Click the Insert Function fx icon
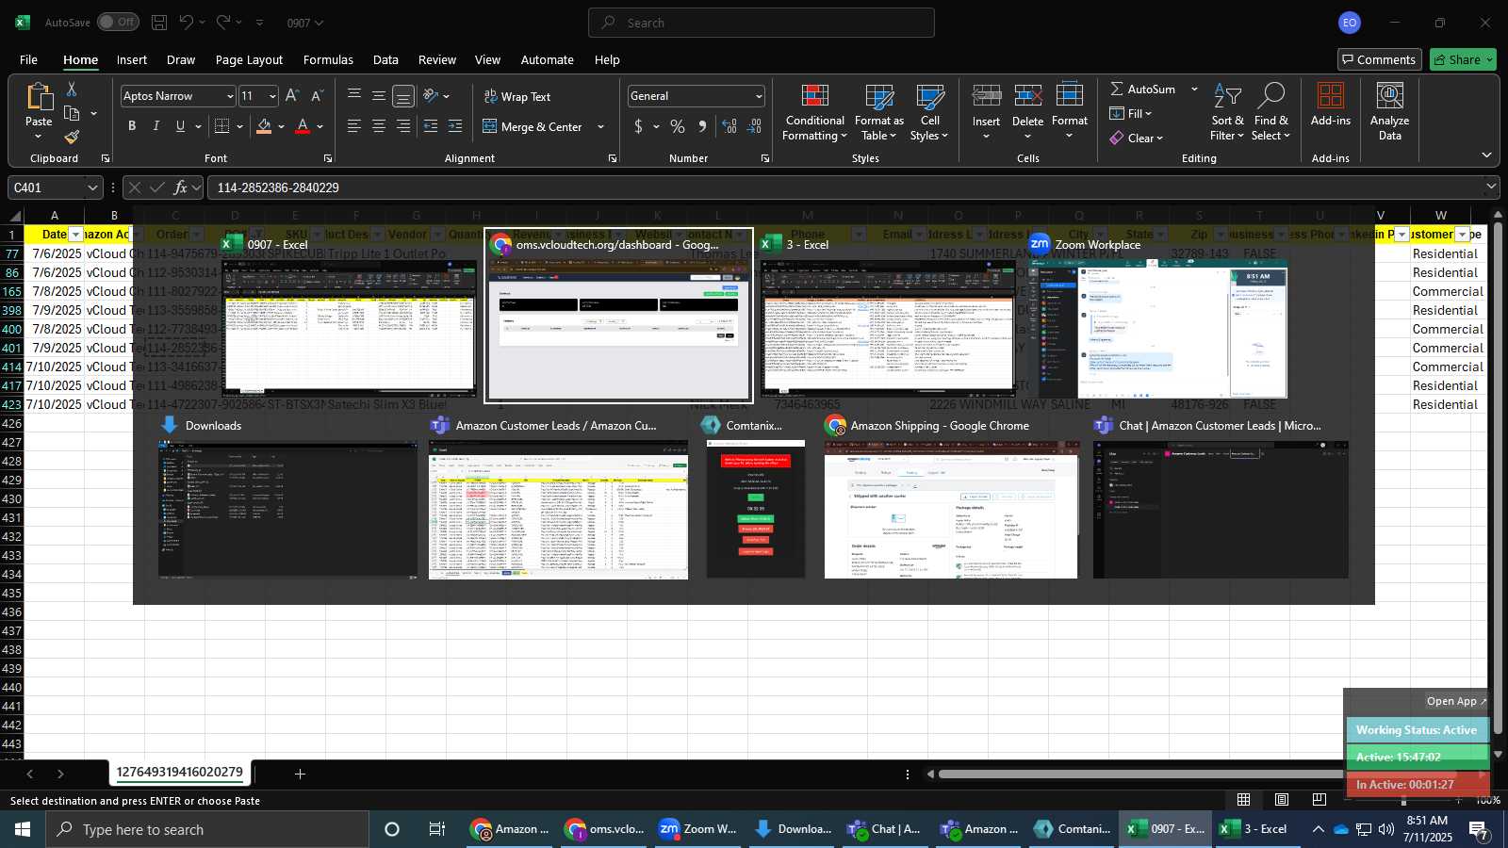Image resolution: width=1508 pixels, height=848 pixels. (x=181, y=188)
